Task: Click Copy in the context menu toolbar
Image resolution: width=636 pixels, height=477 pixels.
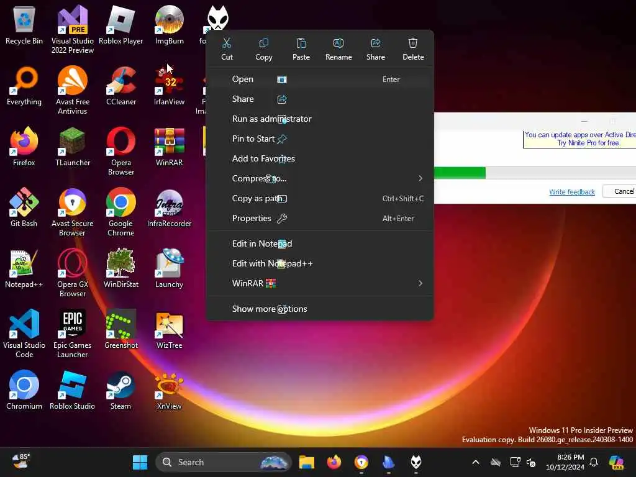Action: point(263,49)
